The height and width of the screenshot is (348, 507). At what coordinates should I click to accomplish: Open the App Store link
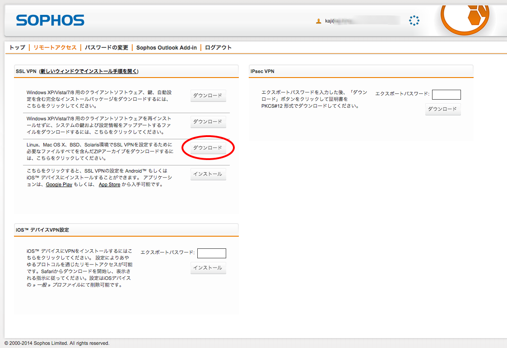109,184
